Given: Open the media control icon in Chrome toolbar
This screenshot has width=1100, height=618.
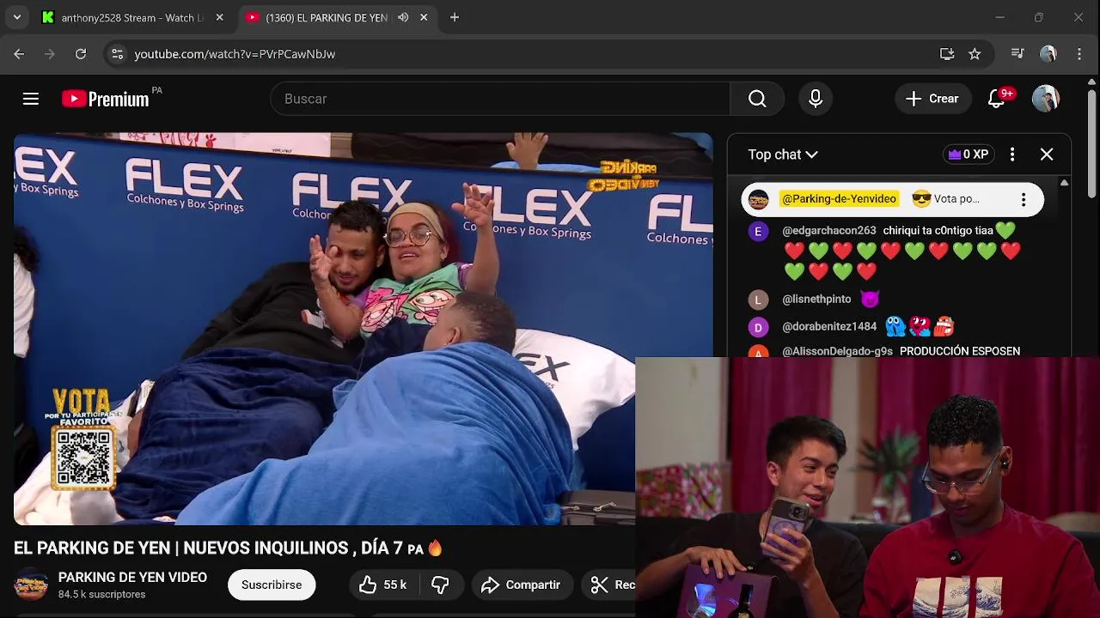Looking at the screenshot, I should click(1017, 53).
